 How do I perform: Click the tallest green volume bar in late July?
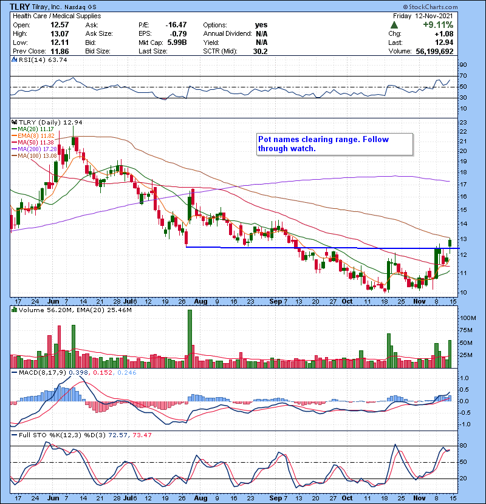pyautogui.click(x=190, y=339)
